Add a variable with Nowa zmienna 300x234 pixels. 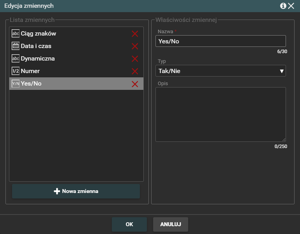pos(76,191)
